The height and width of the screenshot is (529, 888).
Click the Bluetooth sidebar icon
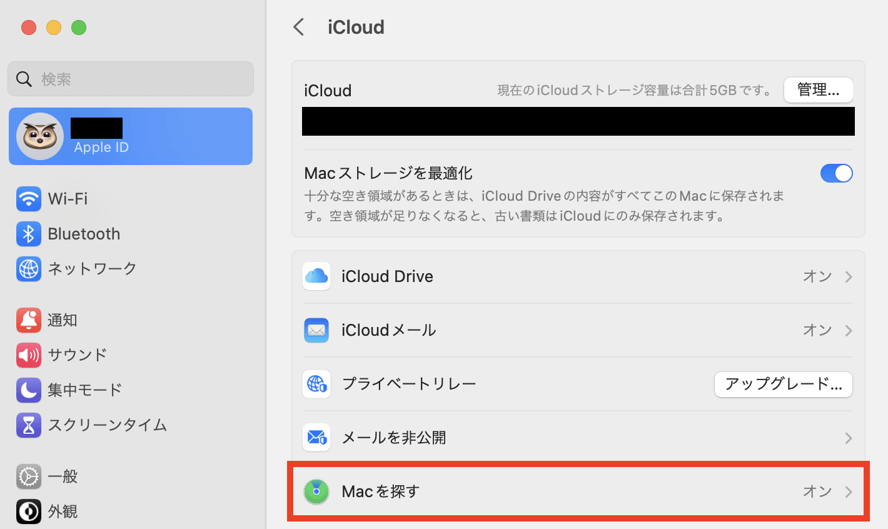tap(29, 234)
